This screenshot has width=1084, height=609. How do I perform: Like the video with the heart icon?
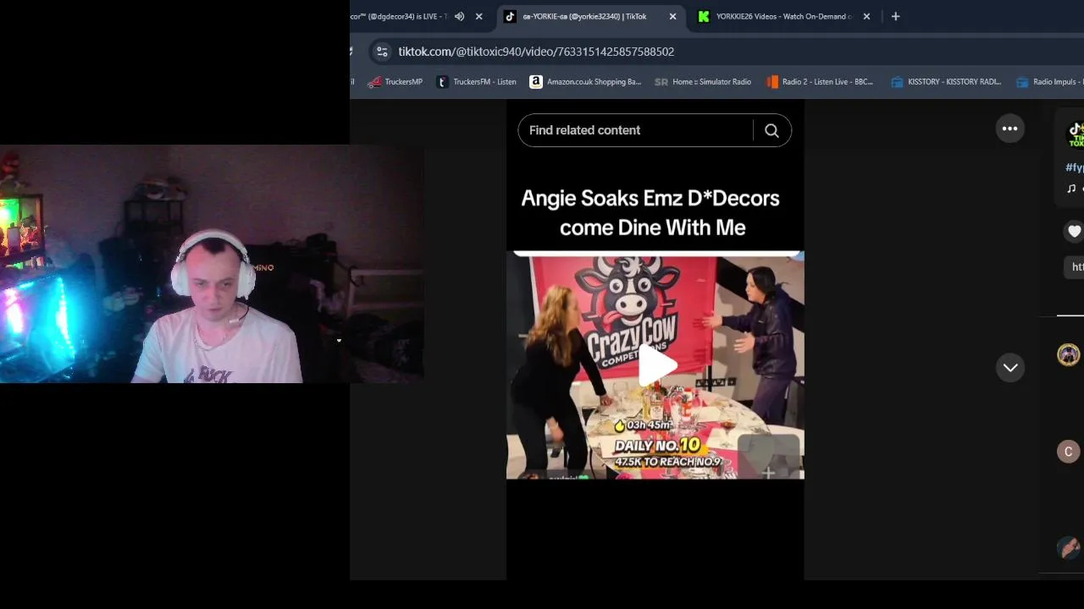[x=1074, y=232]
